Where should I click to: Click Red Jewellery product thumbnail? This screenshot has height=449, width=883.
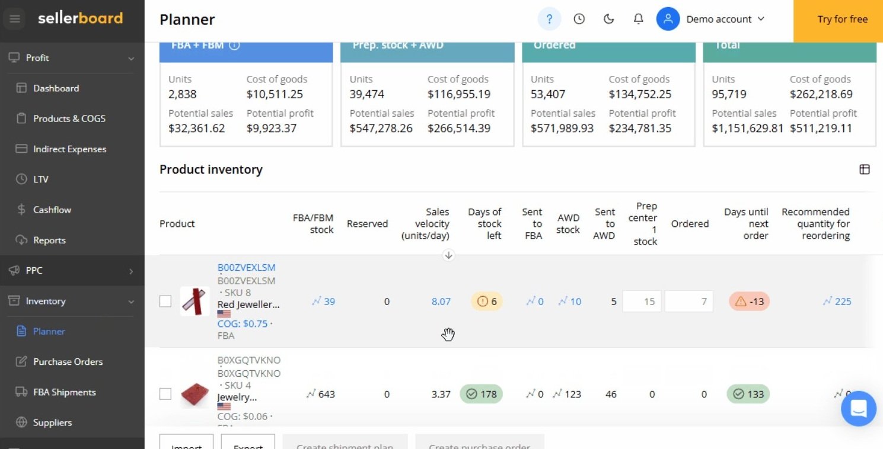tap(195, 302)
